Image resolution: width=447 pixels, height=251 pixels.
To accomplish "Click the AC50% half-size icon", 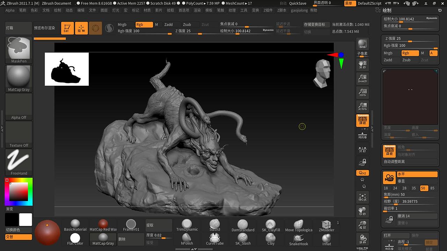I will [x=362, y=106].
